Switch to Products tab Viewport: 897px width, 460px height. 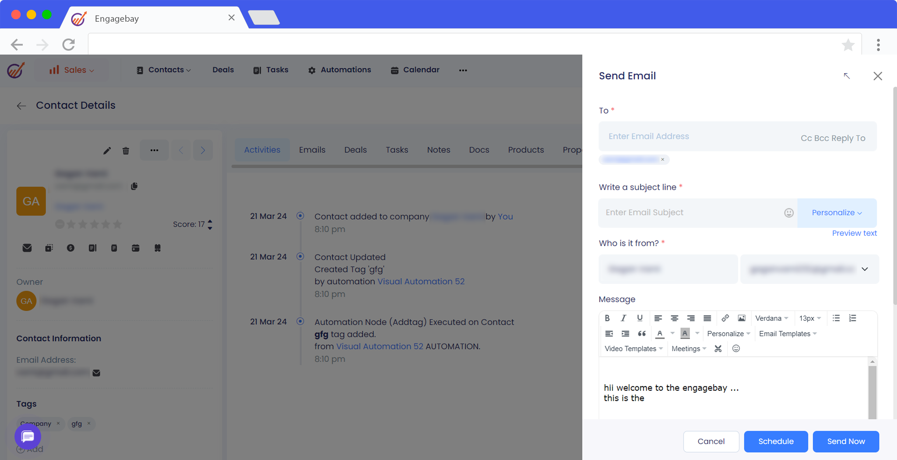pos(526,150)
